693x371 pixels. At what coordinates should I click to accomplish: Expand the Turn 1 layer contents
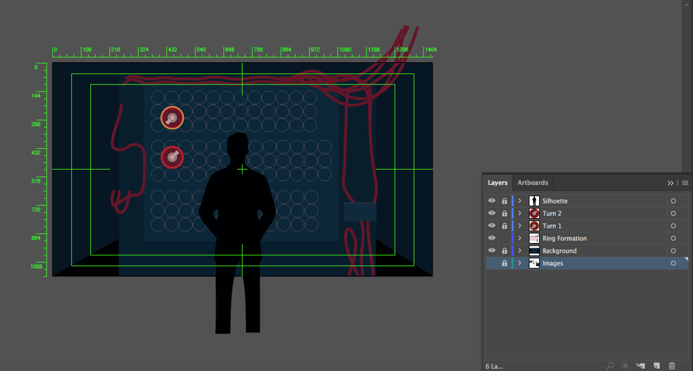[520, 225]
